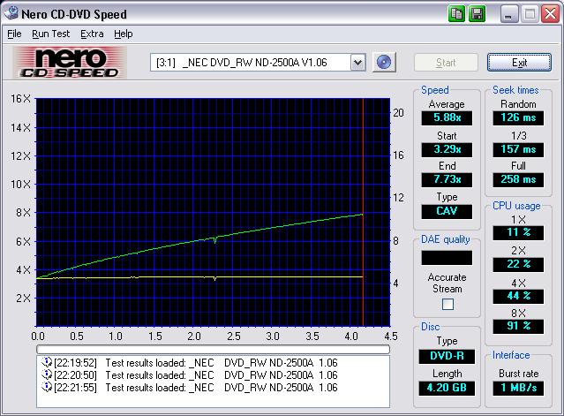
Task: Click the copy results icon in title bar
Action: 457,14
